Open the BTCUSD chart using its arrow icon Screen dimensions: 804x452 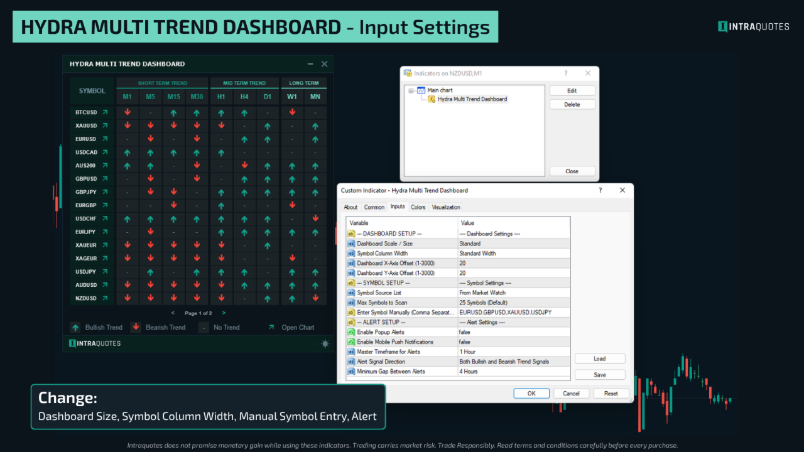105,112
